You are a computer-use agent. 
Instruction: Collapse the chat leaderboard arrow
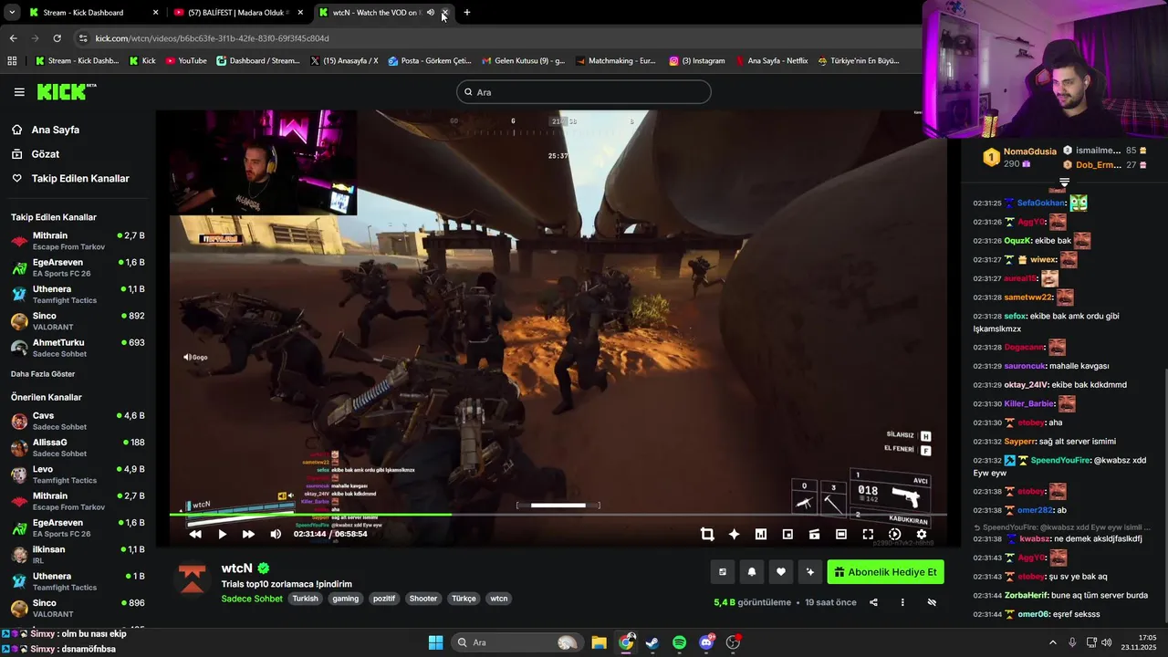[1064, 182]
